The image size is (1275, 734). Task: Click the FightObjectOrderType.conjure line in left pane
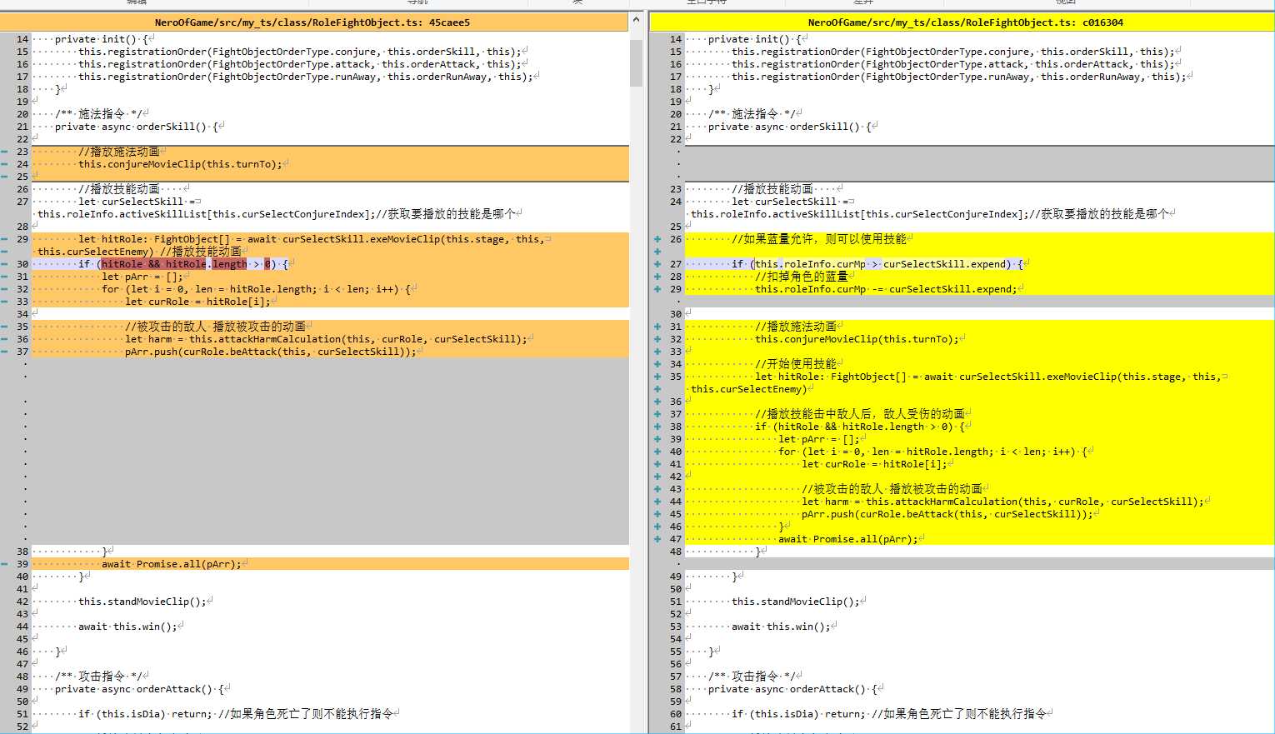(300, 52)
